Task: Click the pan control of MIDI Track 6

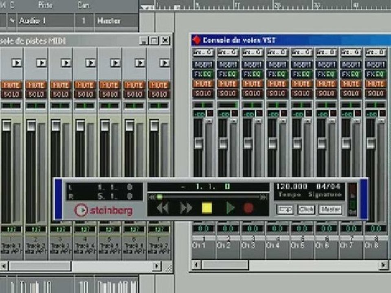Action: (134, 106)
